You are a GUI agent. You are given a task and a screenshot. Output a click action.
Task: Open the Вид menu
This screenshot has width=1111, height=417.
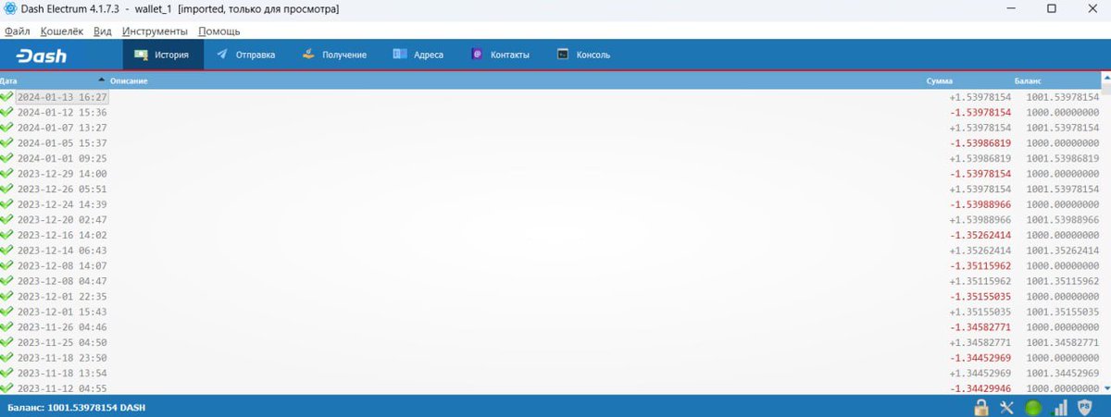point(103,31)
